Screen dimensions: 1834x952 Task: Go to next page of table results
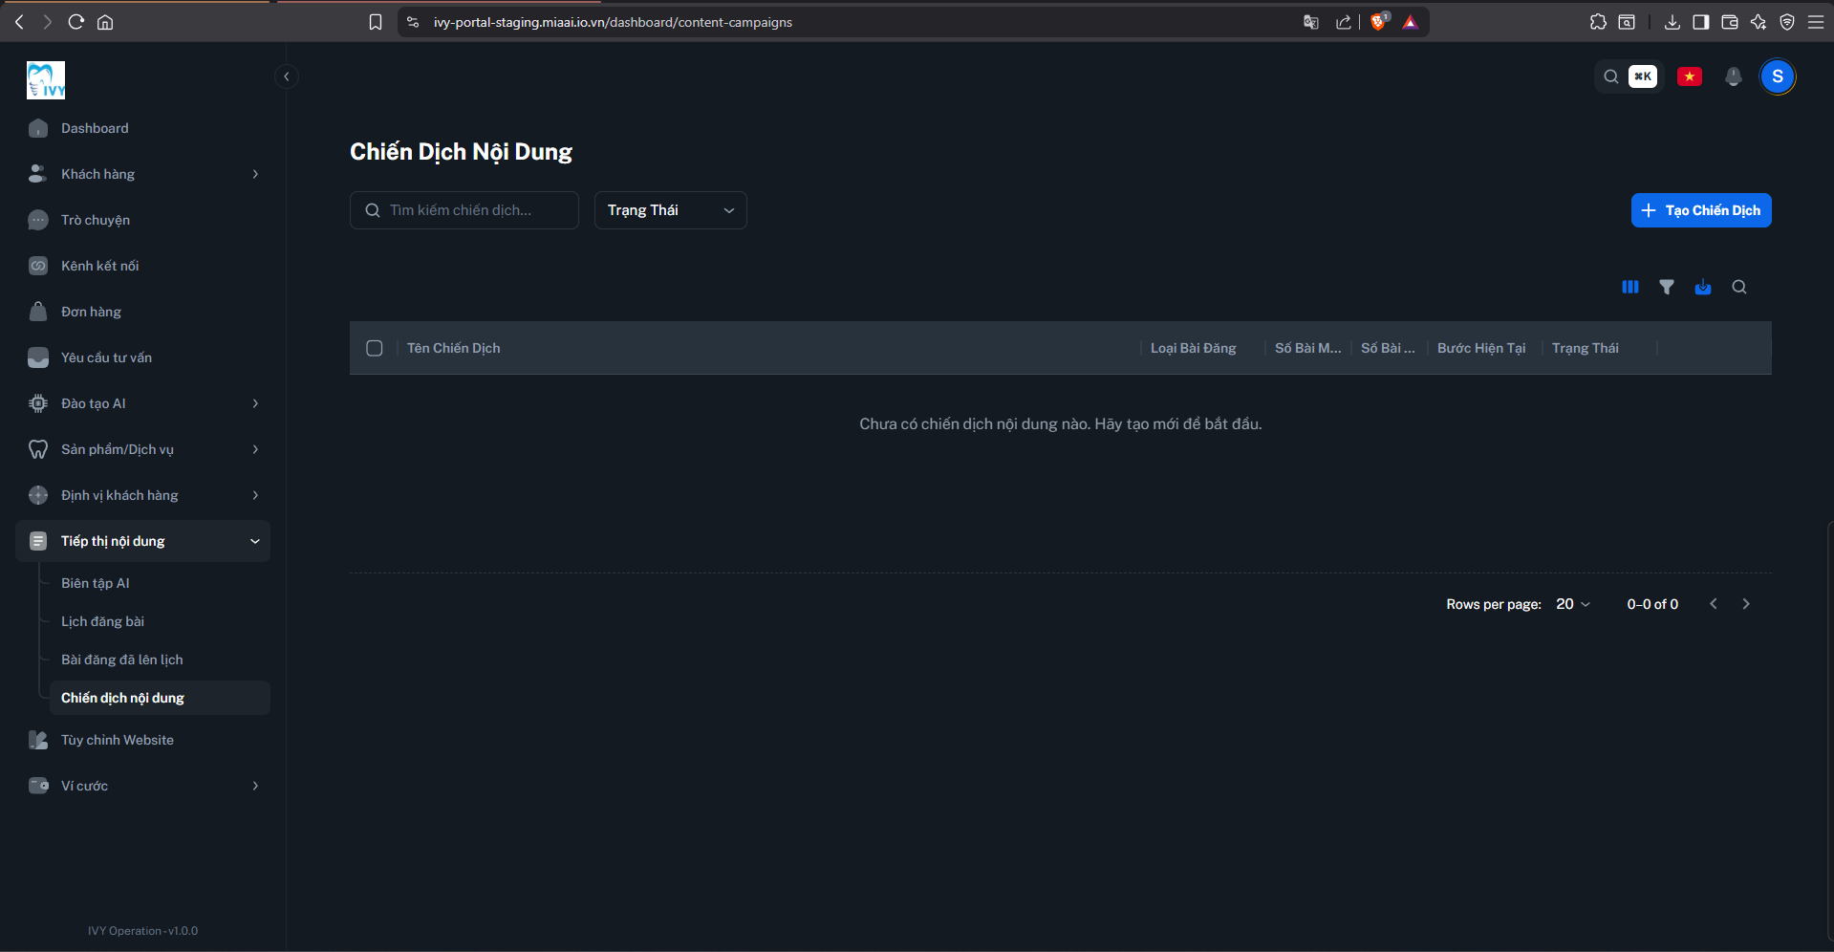(1746, 604)
